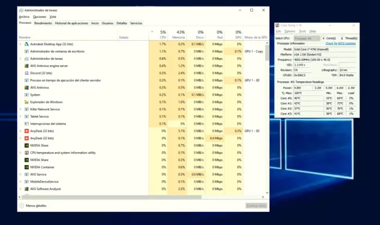The image size is (380, 225).
Task: Click the Core #0 temperature value
Action: point(308,98)
